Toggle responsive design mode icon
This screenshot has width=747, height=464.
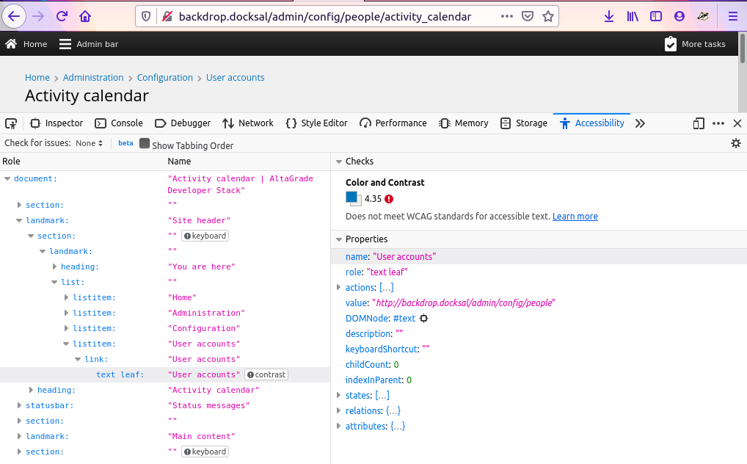point(699,123)
